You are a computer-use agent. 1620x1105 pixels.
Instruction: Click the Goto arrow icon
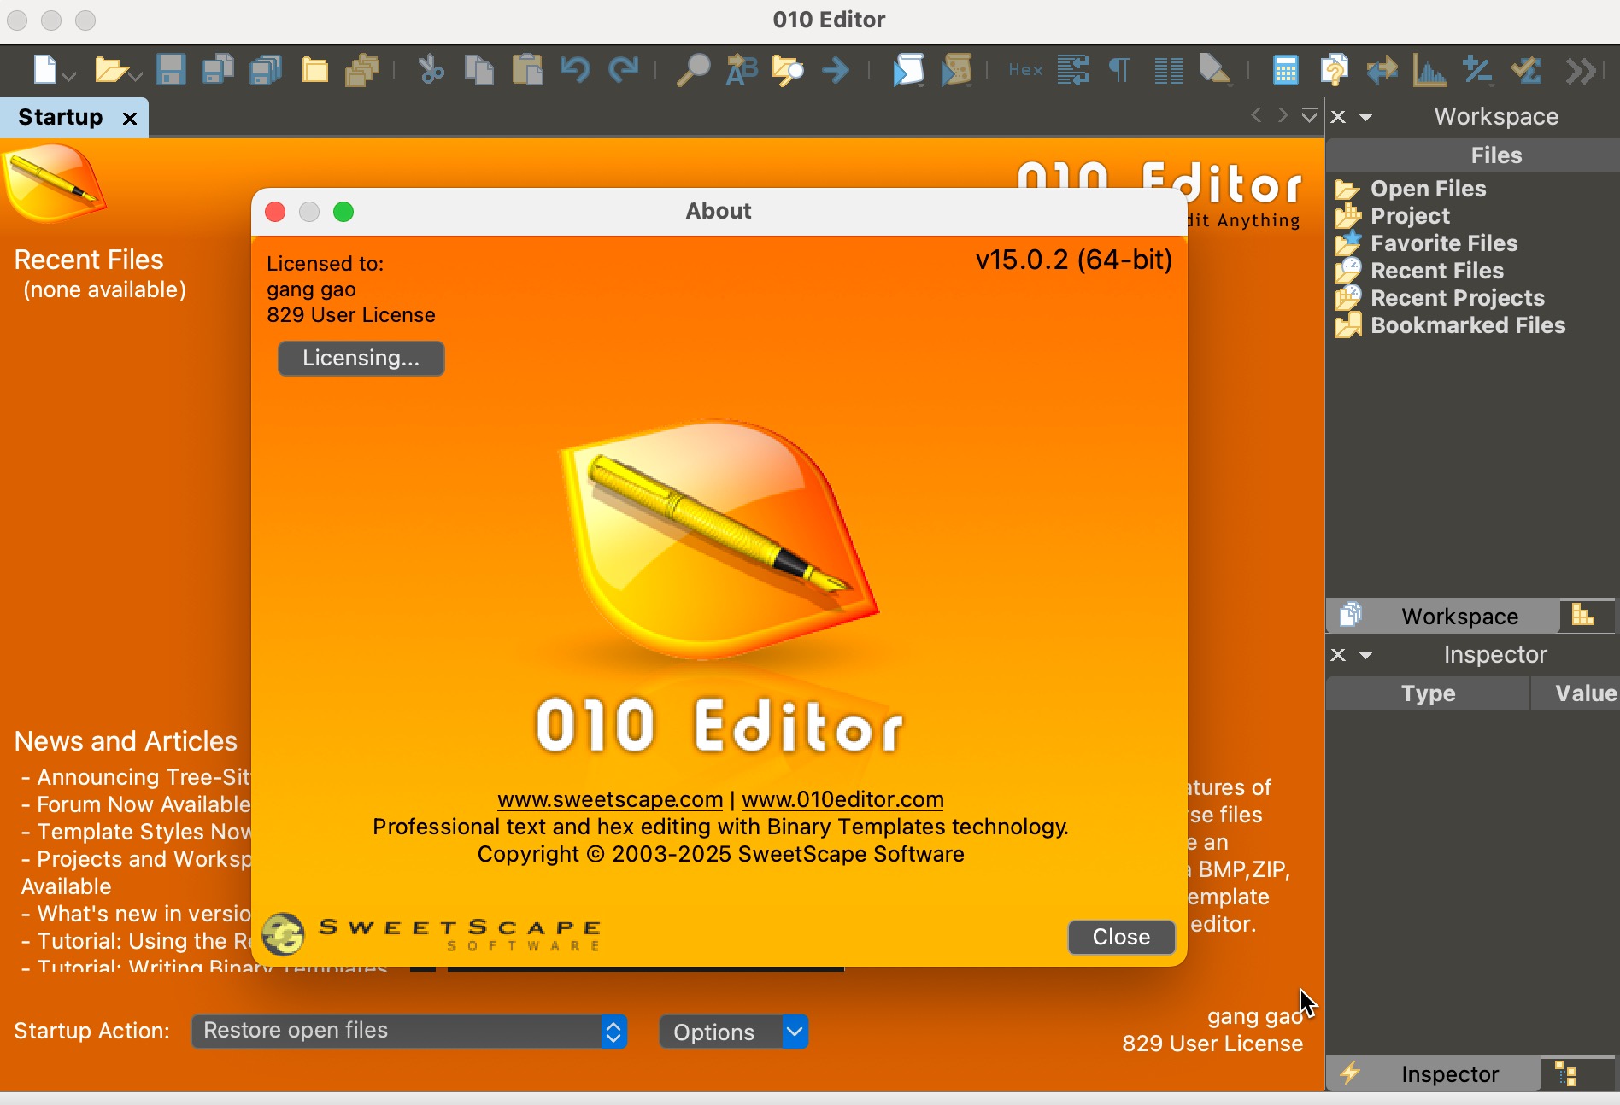tap(836, 69)
